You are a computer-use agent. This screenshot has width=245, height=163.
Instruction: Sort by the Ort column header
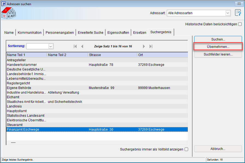point(162,55)
